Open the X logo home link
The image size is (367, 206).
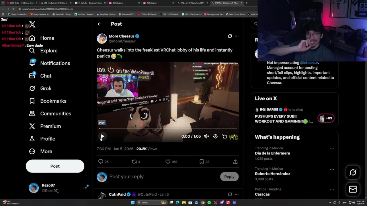pos(32,25)
